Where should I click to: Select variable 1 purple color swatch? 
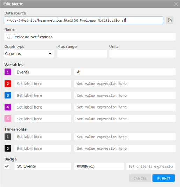point(8,72)
